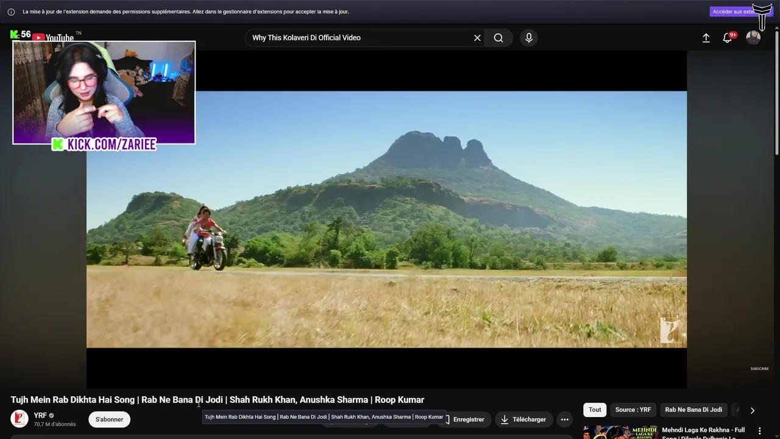Select the 'Rab Ne Bana Di Jodi' chip
Screen dimensions: 780x439
click(x=693, y=410)
